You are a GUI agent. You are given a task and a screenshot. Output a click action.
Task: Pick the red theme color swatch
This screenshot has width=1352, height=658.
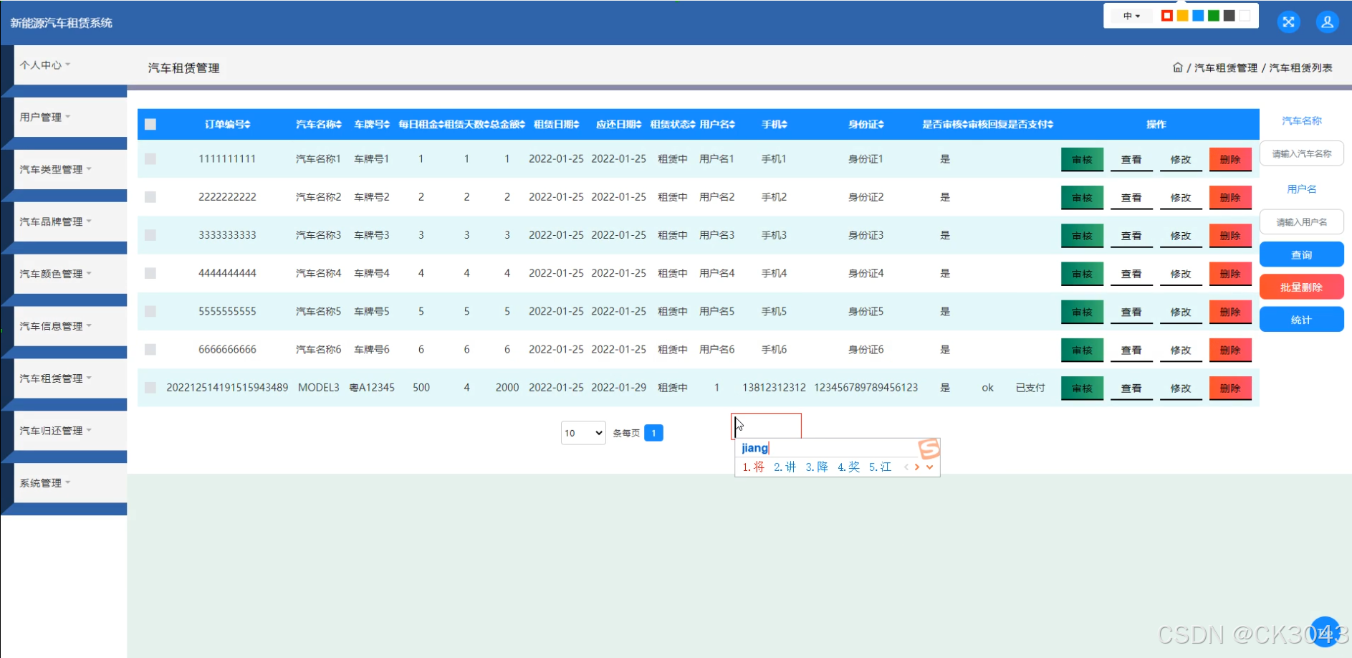tap(1167, 16)
